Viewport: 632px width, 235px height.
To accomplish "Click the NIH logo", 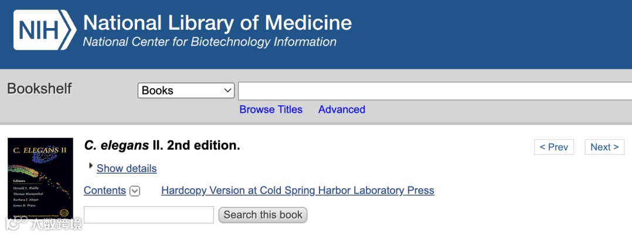I will tap(45, 29).
